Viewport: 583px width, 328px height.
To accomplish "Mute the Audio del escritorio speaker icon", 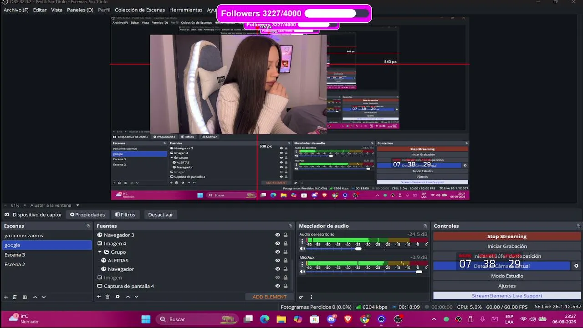I will coord(302,248).
